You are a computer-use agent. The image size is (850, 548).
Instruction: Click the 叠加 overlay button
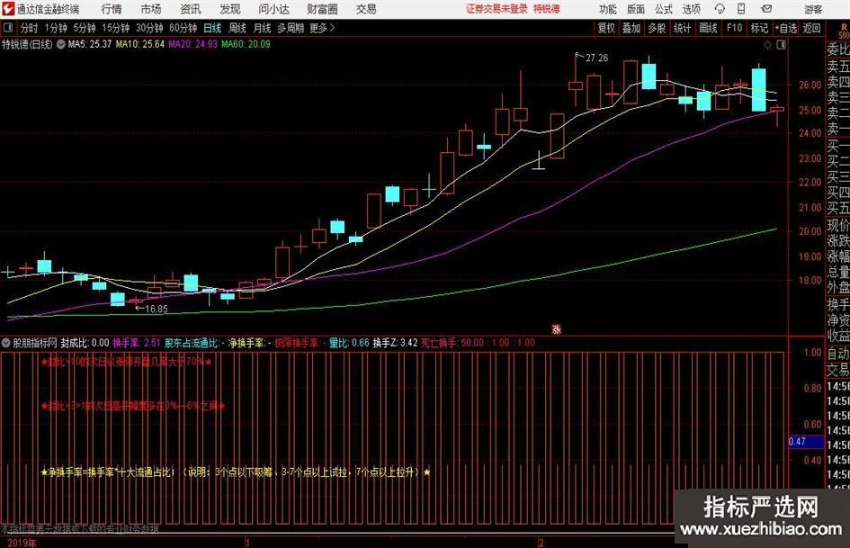click(631, 28)
